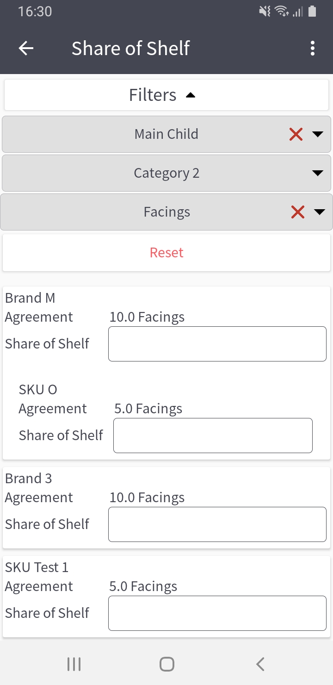
Task: Select the Brand M card title
Action: tap(30, 298)
